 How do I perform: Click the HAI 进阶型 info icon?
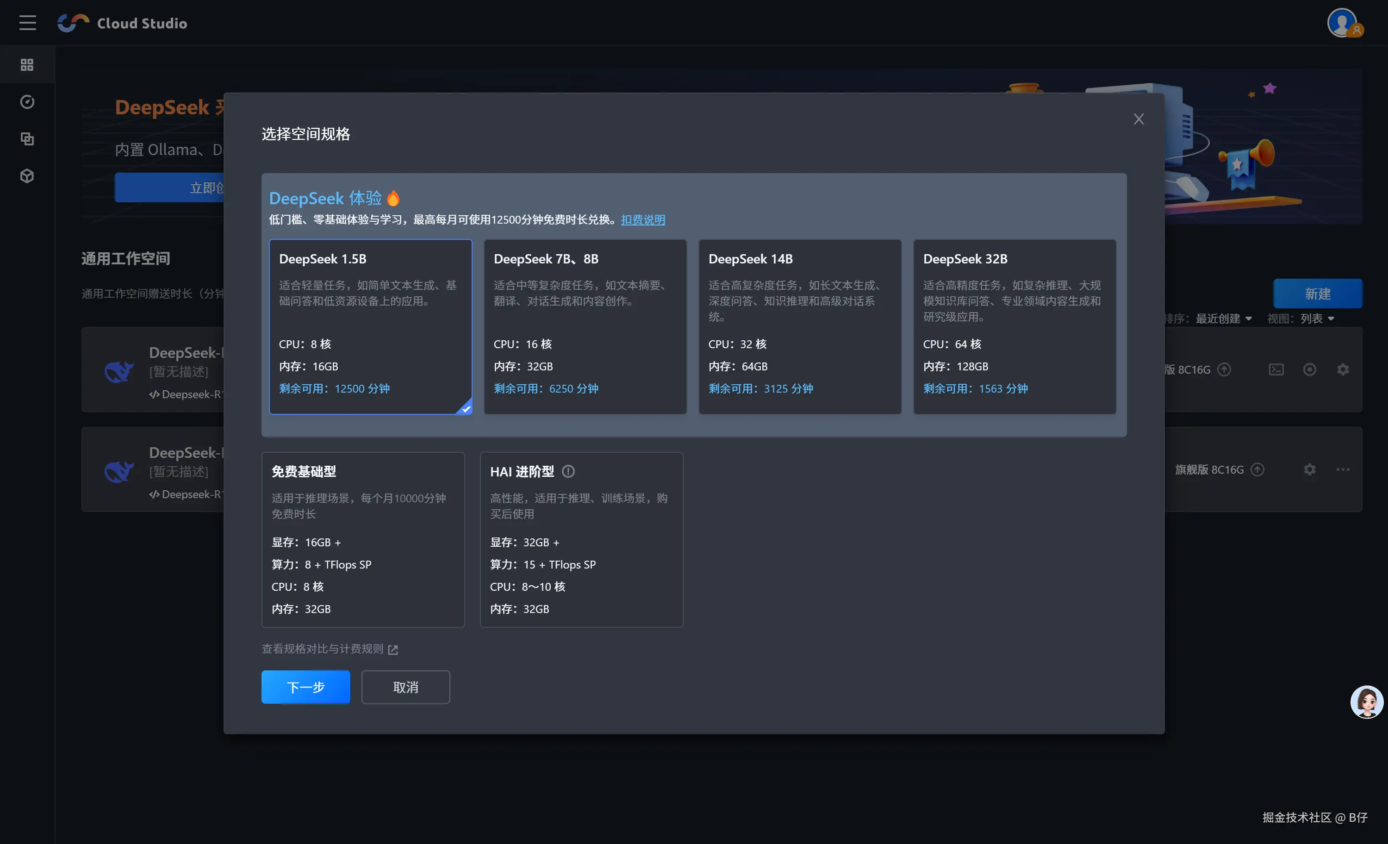tap(568, 472)
